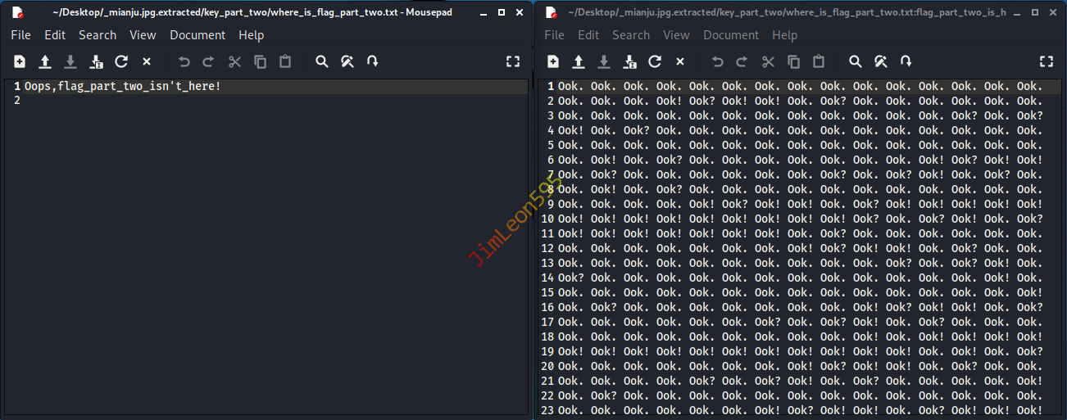
Task: Open View menu in right Mousepad window
Action: [676, 35]
